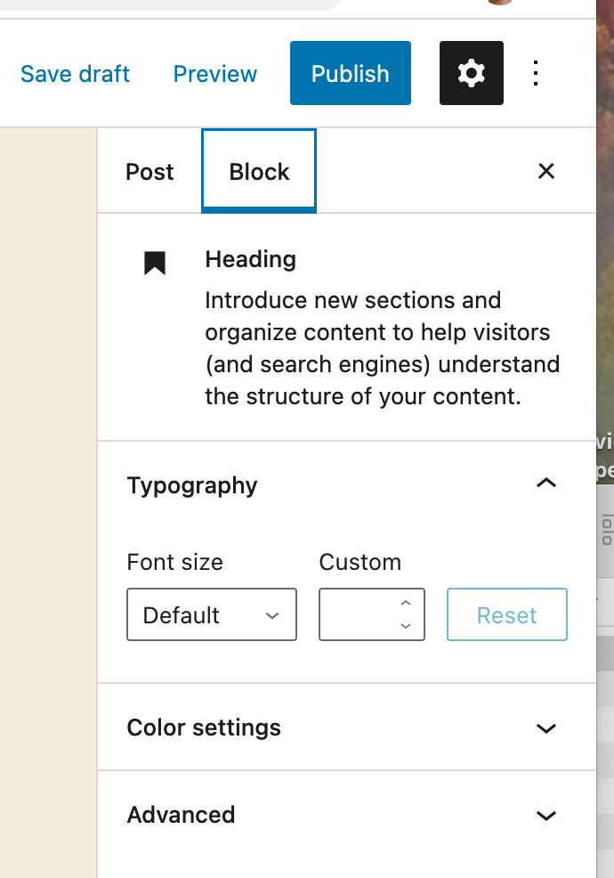Click the Heading block bookmark icon

(155, 263)
